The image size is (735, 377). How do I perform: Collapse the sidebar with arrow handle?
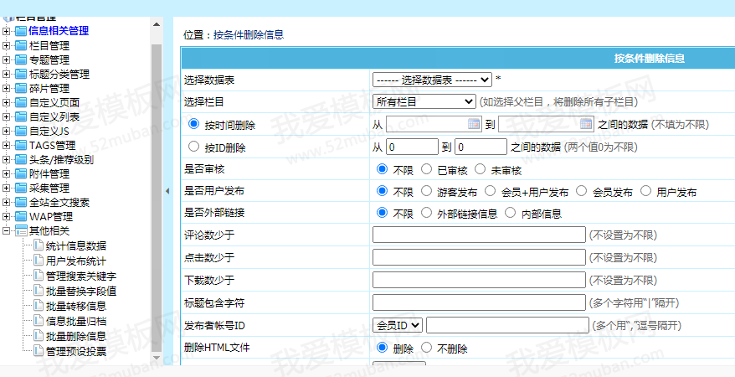[167, 191]
